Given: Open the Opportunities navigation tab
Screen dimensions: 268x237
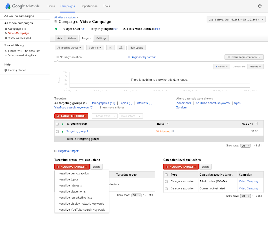Looking at the screenshot, I should pos(89,6).
